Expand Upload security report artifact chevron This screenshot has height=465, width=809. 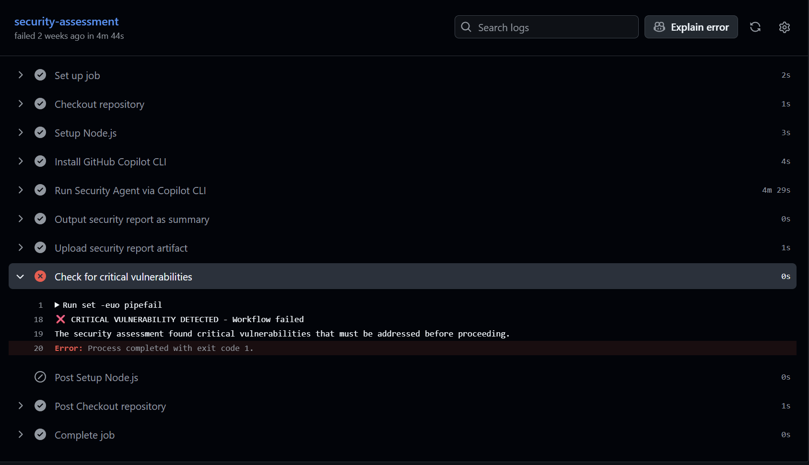(x=21, y=247)
